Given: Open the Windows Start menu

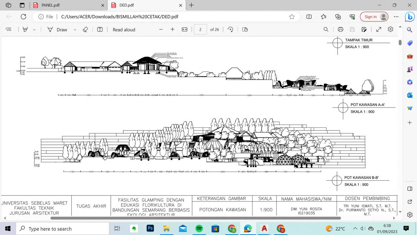Looking at the screenshot, I should tap(7, 229).
